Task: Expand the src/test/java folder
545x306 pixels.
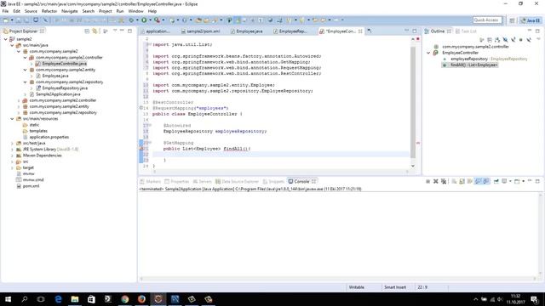Action: click(12, 144)
